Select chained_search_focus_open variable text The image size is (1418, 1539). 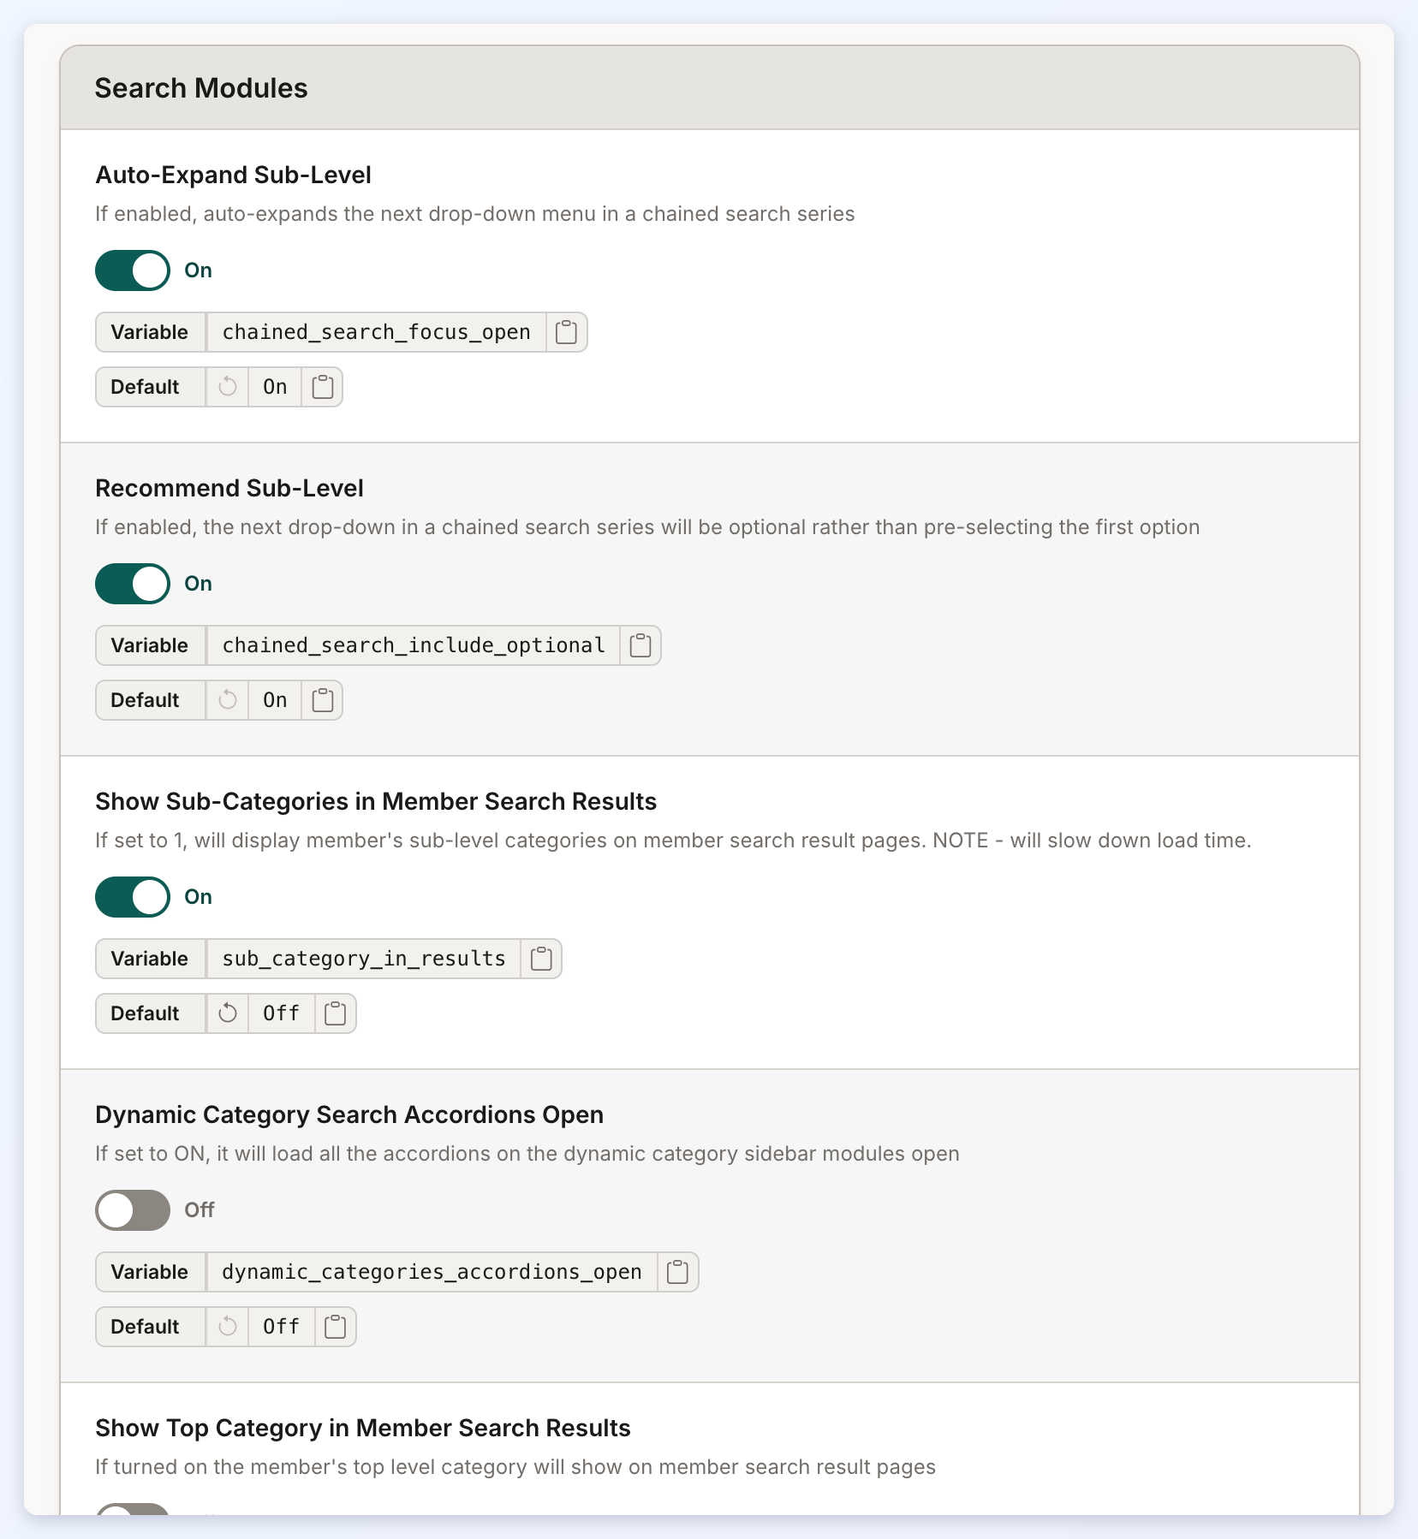tap(377, 332)
